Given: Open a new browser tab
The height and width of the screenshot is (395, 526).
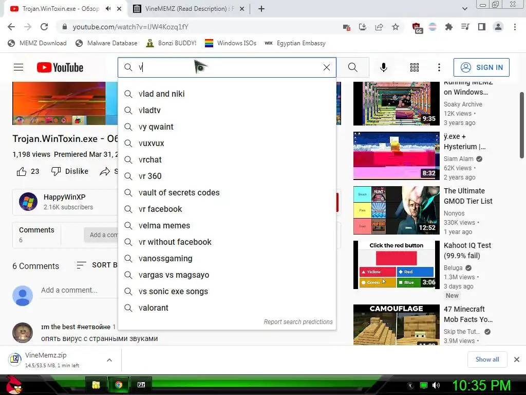Looking at the screenshot, I should 261,9.
